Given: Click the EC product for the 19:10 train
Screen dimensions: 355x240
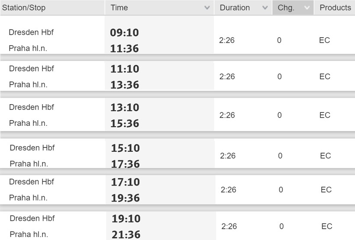Looking at the screenshot, I should [326, 226].
